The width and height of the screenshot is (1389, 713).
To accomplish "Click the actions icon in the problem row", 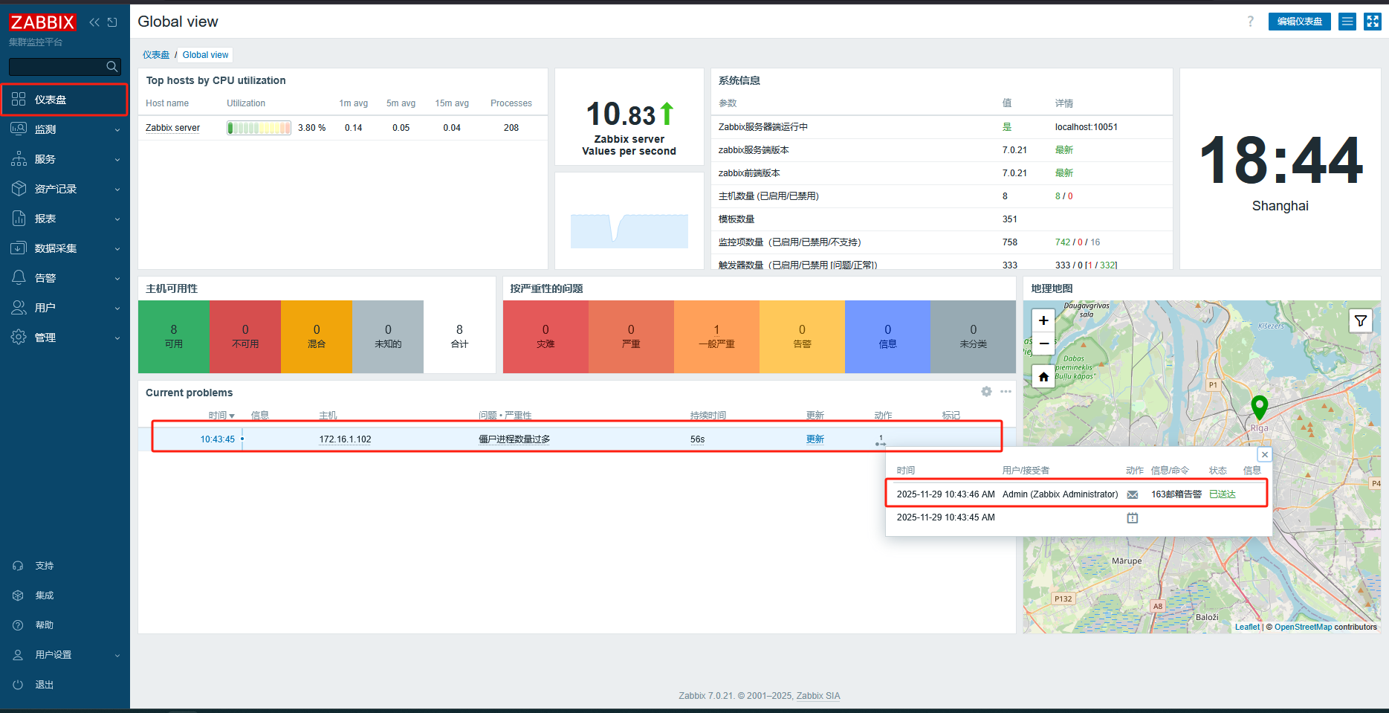I will click(881, 441).
